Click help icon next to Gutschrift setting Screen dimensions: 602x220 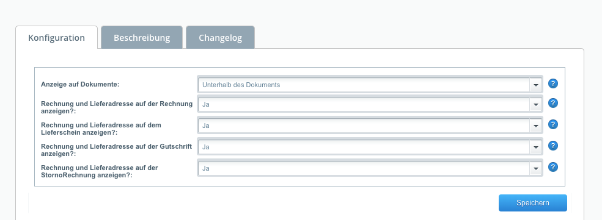[553, 146]
